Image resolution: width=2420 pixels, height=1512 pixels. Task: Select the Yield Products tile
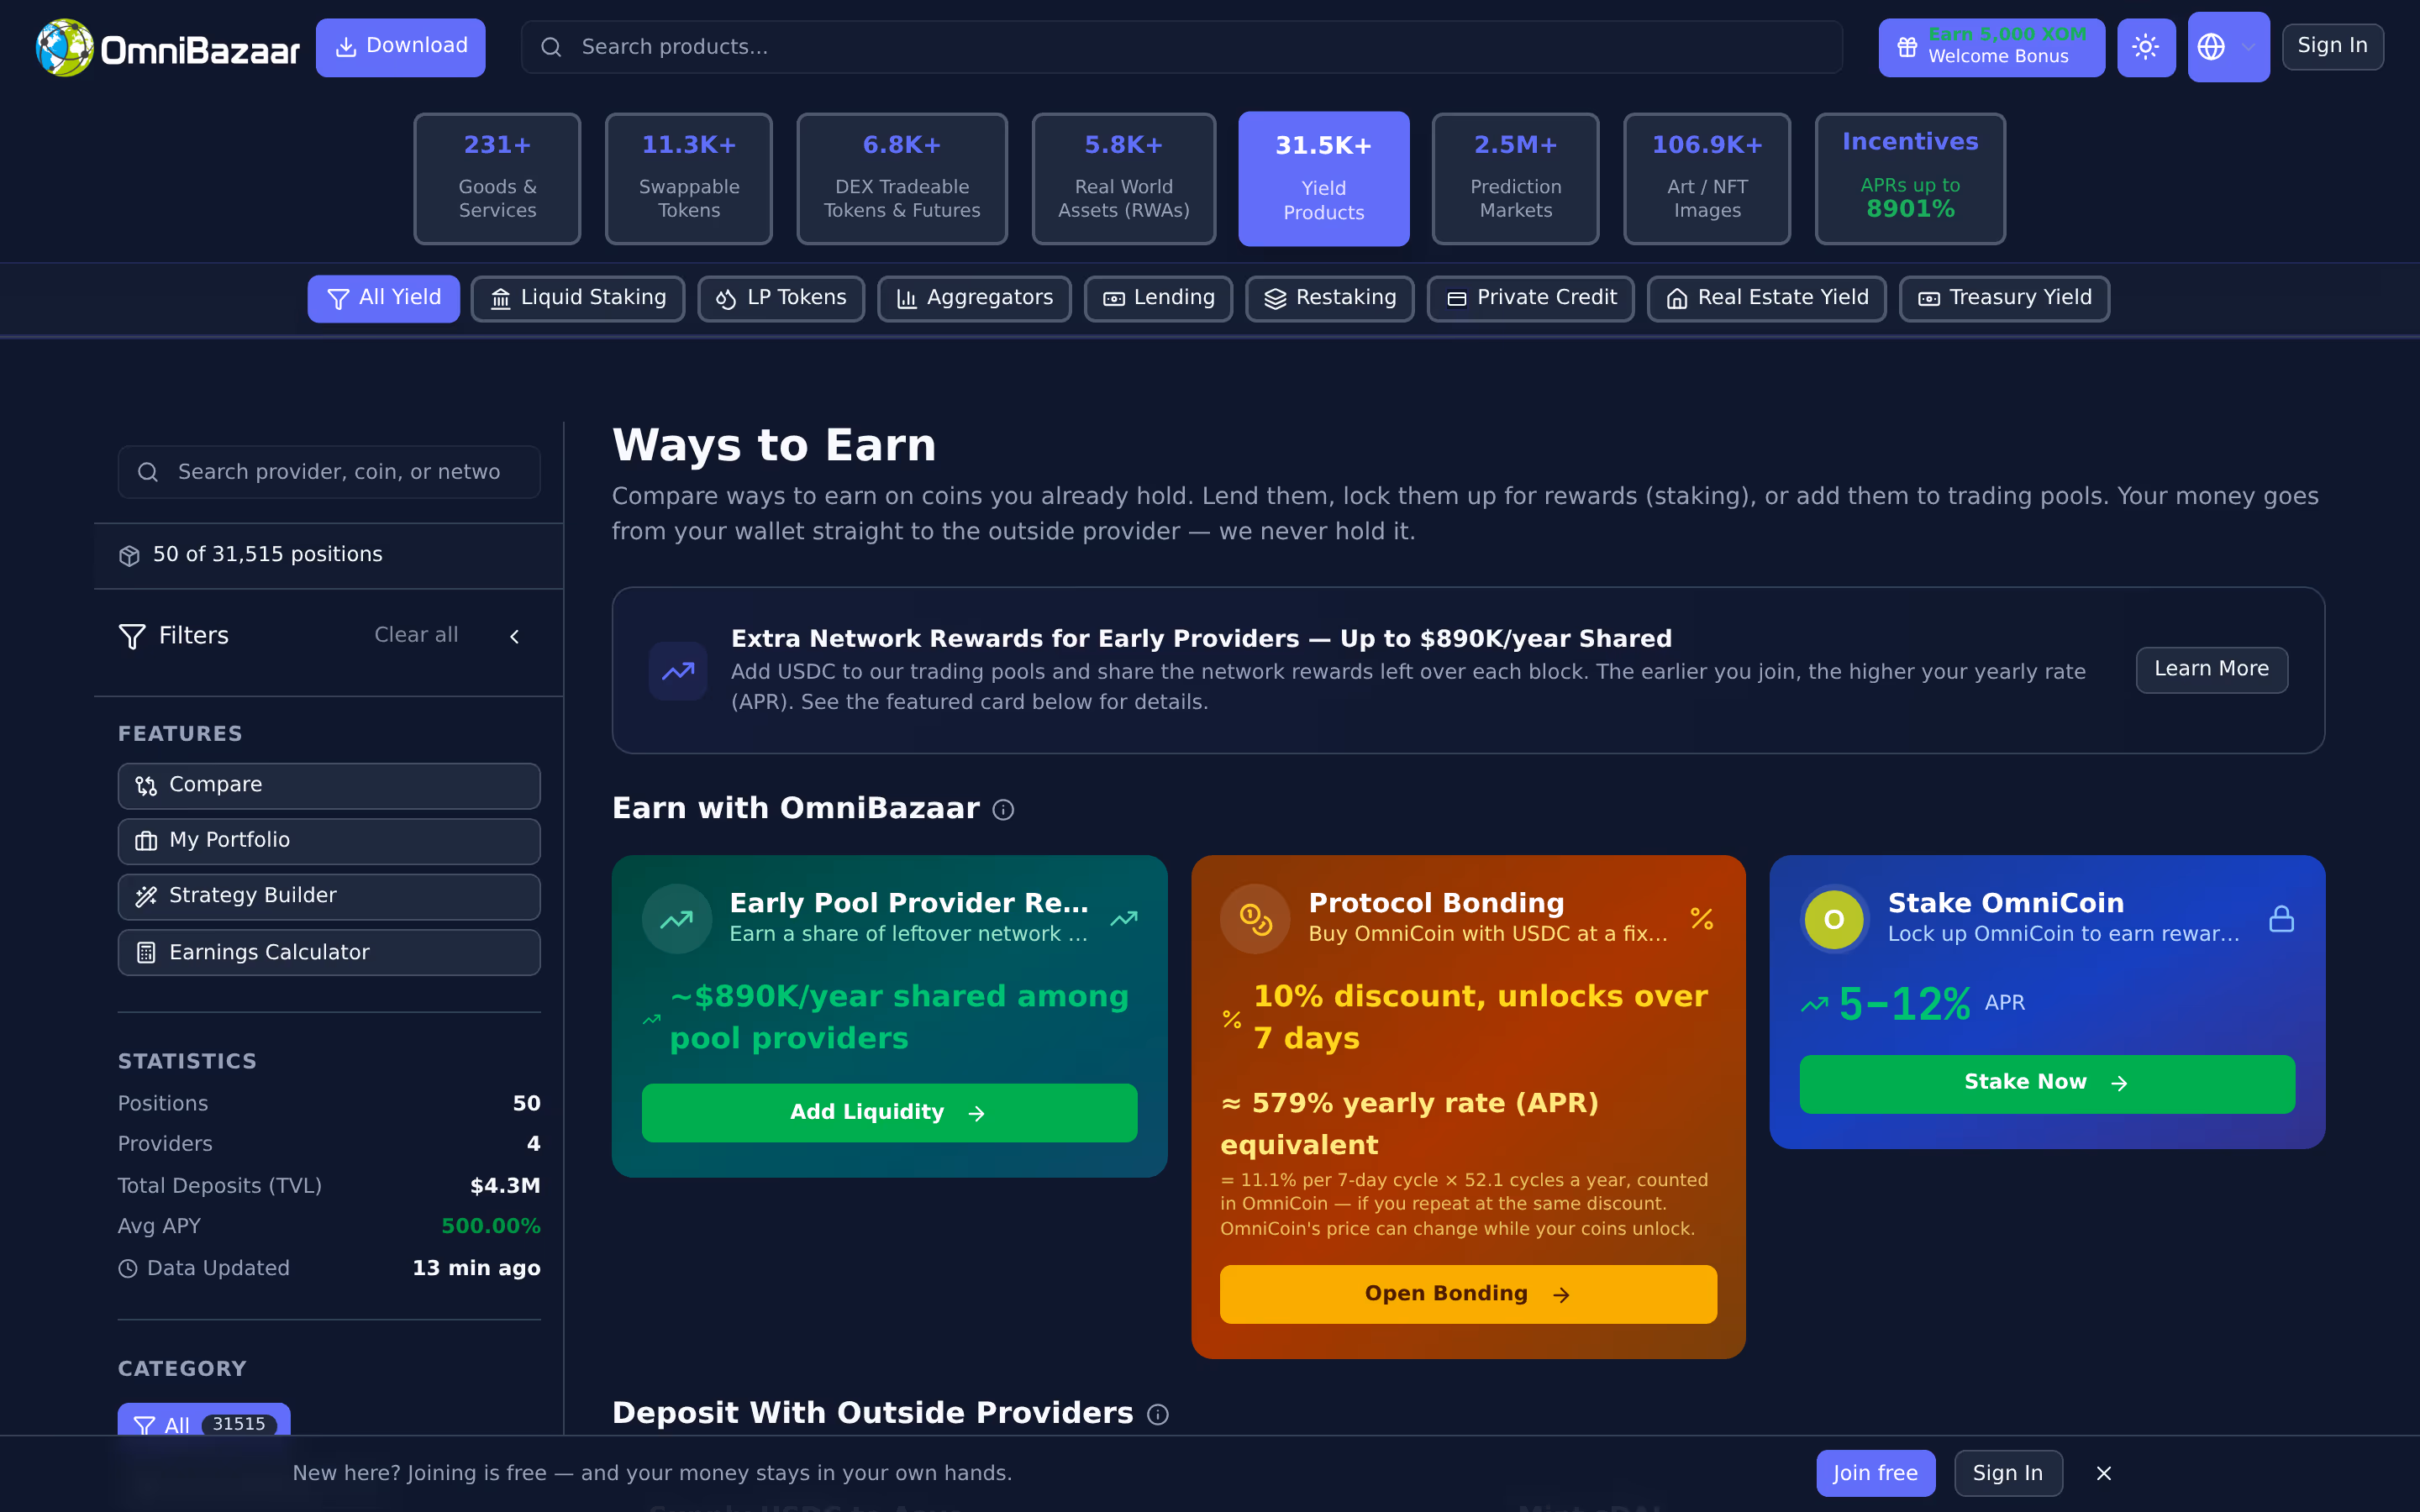(1324, 178)
